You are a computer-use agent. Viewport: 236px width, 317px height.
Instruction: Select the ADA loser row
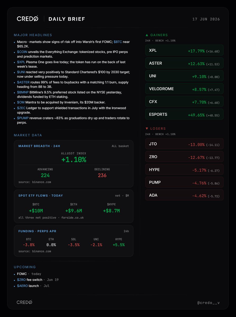pos(184,195)
